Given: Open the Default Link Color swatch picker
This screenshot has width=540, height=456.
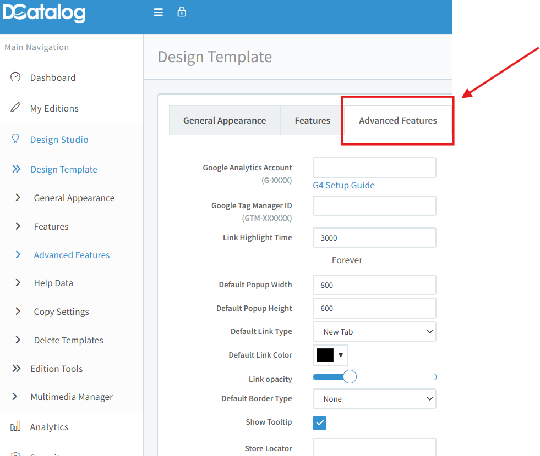Looking at the screenshot, I should pos(330,355).
